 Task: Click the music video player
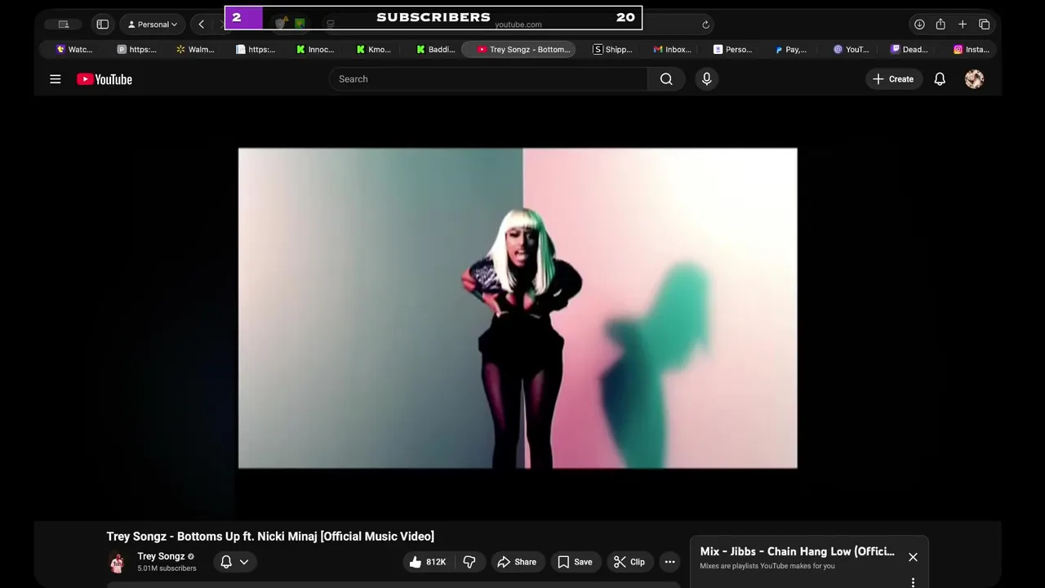click(518, 308)
